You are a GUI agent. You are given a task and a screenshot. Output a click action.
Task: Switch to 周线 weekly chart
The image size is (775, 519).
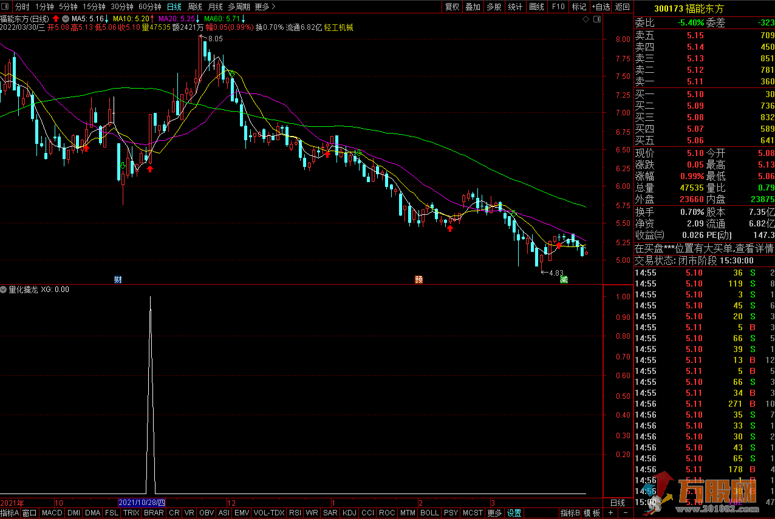click(x=195, y=7)
